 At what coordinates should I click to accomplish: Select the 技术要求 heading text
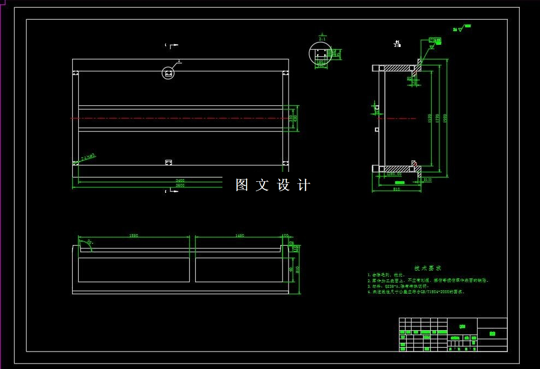[x=427, y=268]
